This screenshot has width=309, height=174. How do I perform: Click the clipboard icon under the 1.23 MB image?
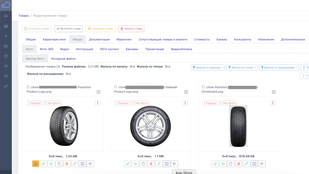tap(59, 164)
